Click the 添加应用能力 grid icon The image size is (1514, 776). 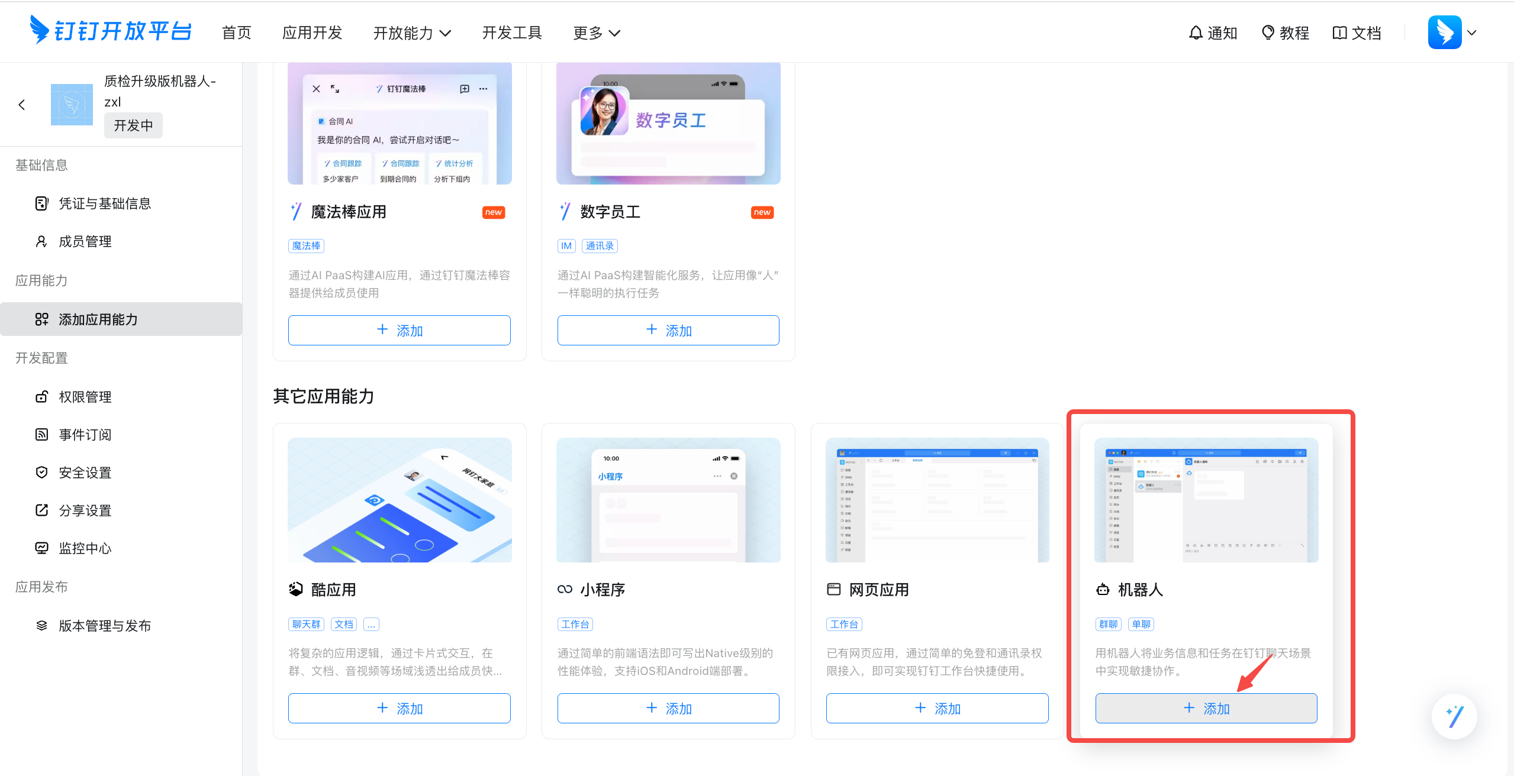pyautogui.click(x=41, y=319)
